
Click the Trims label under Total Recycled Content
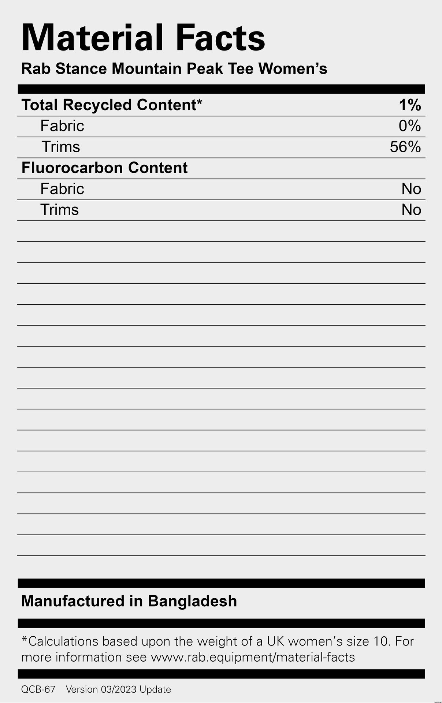click(60, 147)
